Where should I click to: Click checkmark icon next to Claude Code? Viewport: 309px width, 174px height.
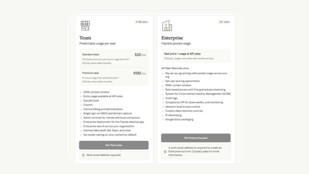(x=81, y=101)
